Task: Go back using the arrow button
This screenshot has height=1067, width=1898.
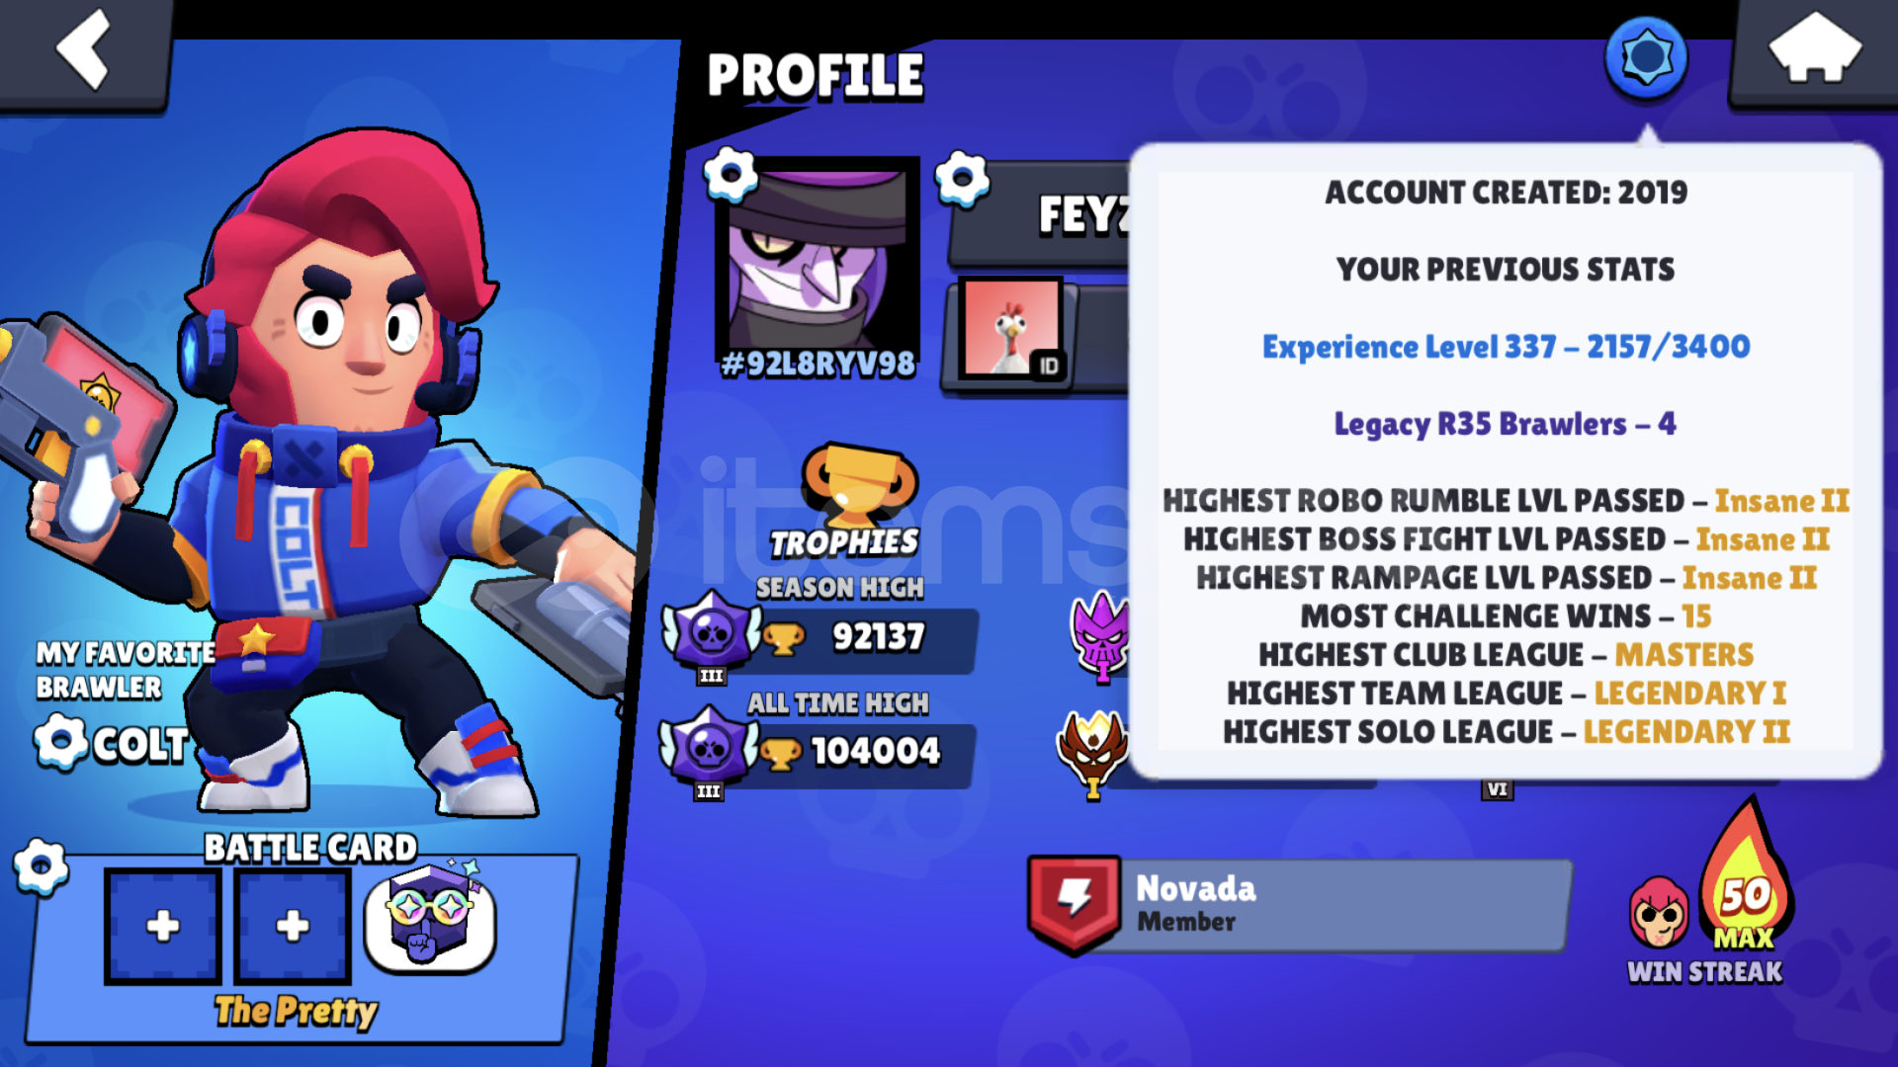Action: click(x=83, y=51)
